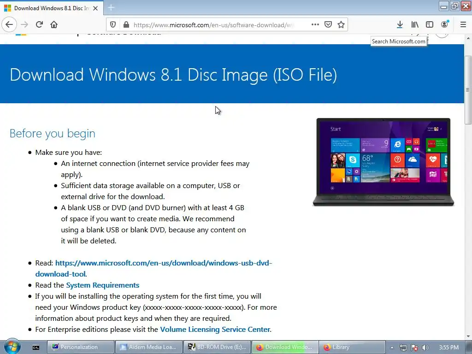
Task: Save page to Pocket
Action: [328, 25]
